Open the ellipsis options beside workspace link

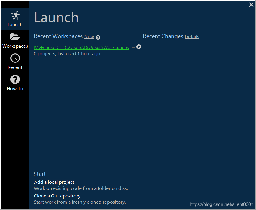133,47
